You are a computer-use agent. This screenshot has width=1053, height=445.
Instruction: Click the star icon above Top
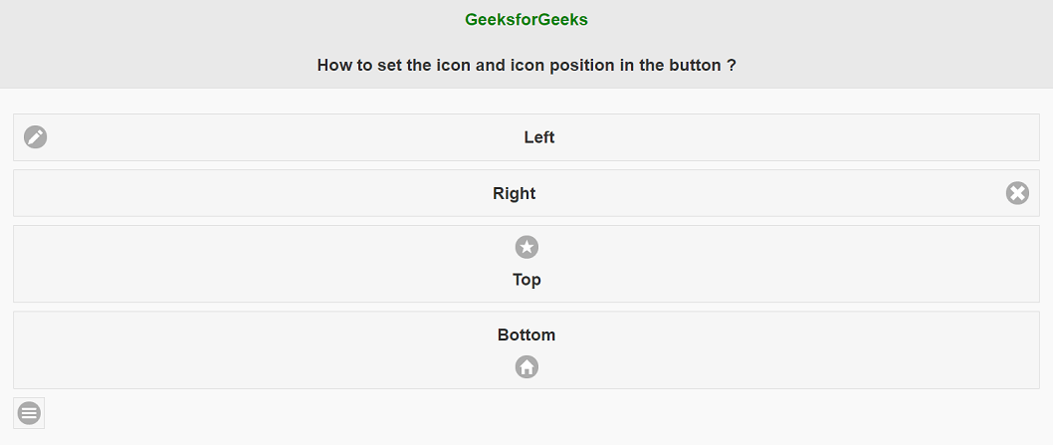tap(526, 247)
